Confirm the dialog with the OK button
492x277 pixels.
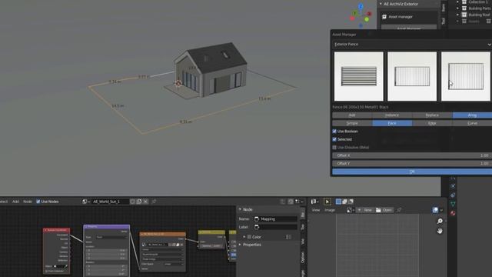point(412,172)
